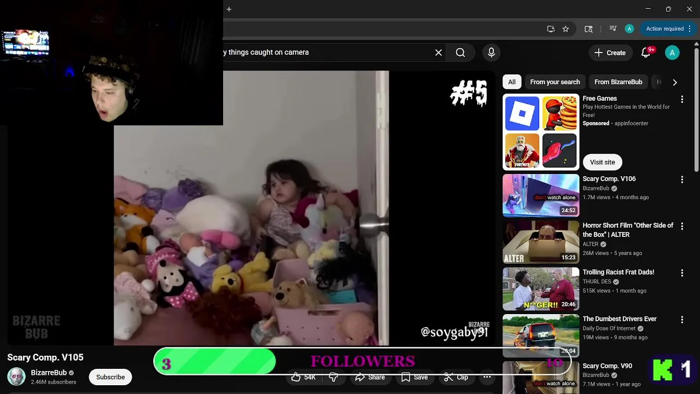The height and width of the screenshot is (394, 700).
Task: Save the video to a playlist
Action: click(415, 377)
